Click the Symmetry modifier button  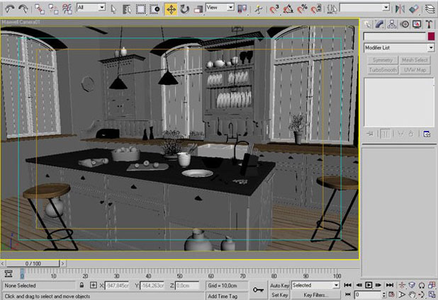(382, 60)
